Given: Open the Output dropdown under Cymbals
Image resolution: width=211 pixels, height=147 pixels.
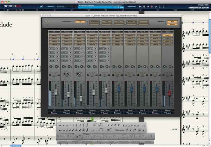Looking at the screenshot, I should click(x=92, y=113).
